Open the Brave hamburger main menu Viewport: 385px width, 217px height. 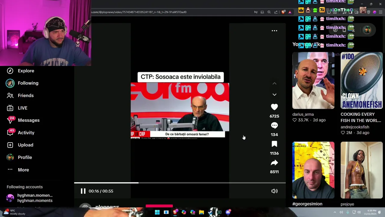click(x=380, y=12)
